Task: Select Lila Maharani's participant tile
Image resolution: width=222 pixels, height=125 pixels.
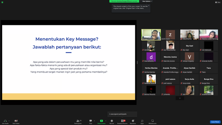Action: 209,46
